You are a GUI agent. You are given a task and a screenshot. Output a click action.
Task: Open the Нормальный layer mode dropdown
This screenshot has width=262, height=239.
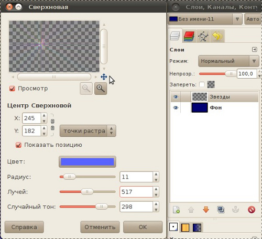coord(228,61)
